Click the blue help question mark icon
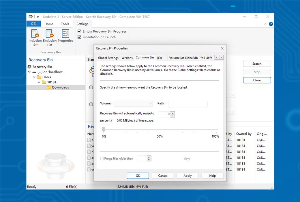The image size is (300, 202). 271,24
